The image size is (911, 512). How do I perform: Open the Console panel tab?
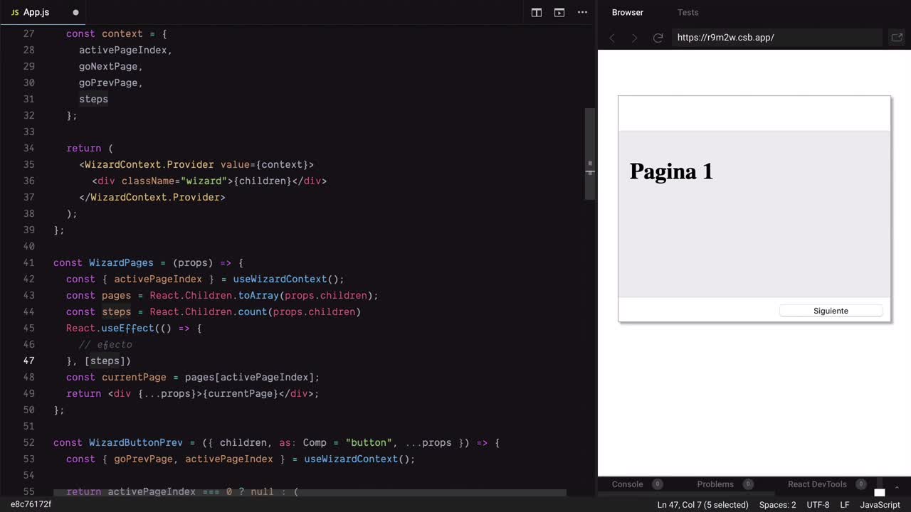tap(627, 484)
